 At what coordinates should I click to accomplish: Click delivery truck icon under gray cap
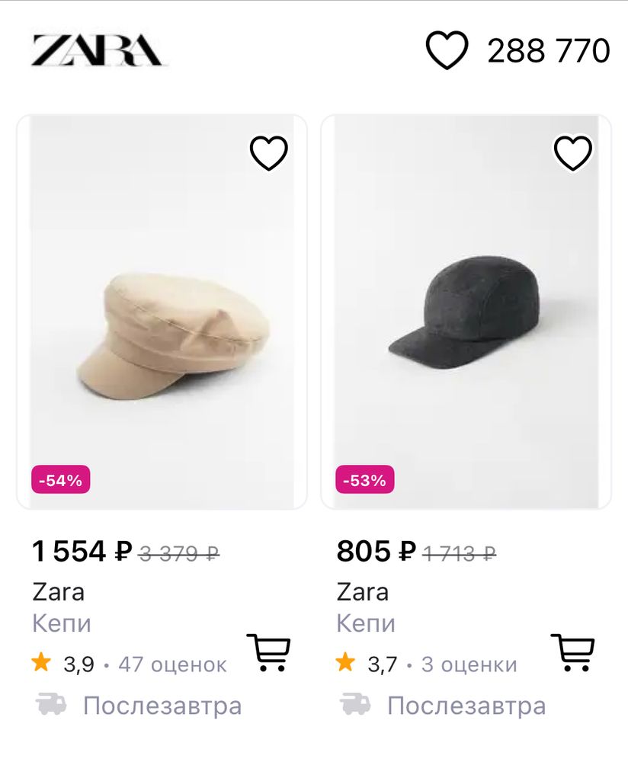355,705
